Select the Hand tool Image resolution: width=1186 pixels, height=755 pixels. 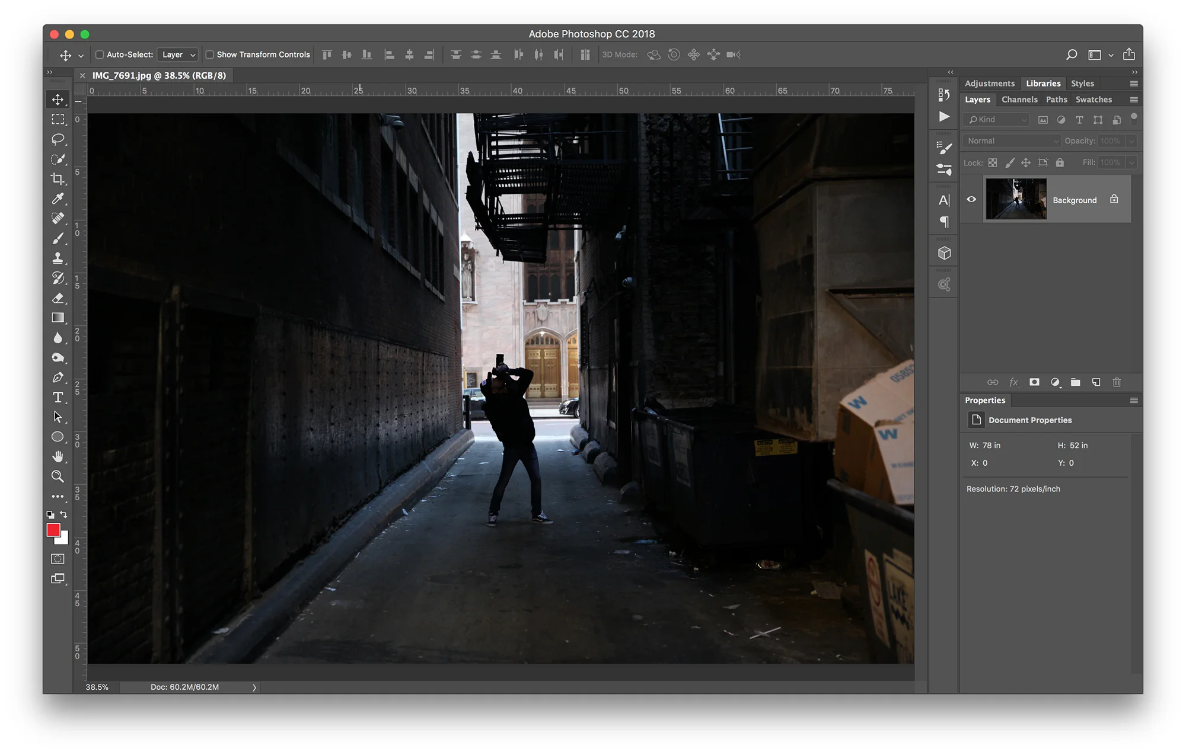click(x=58, y=456)
